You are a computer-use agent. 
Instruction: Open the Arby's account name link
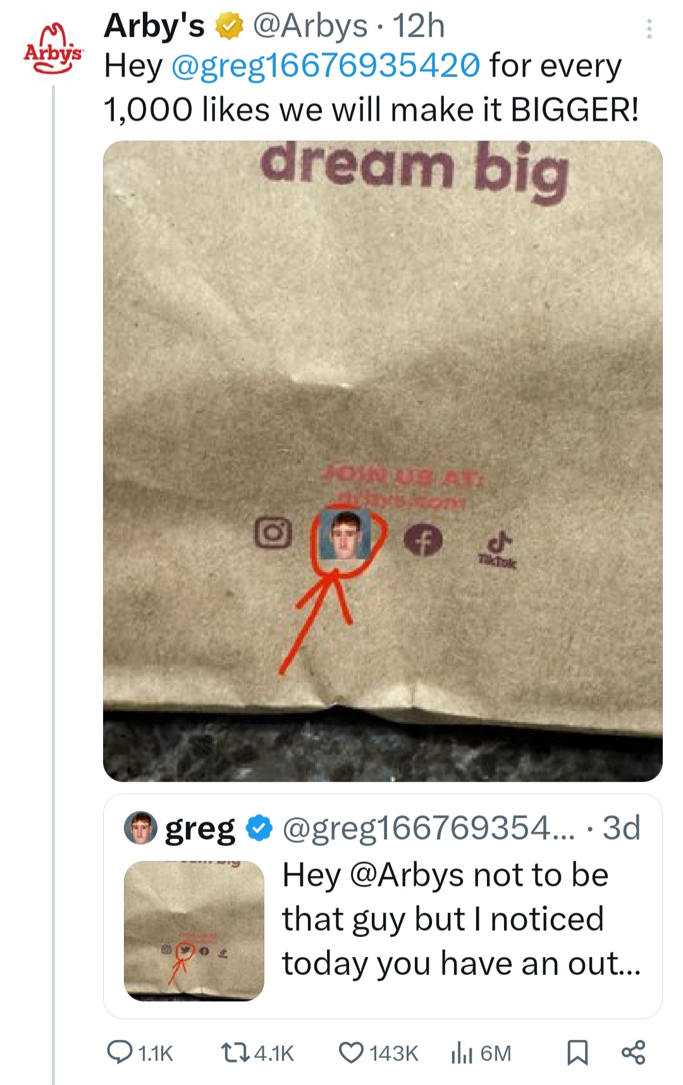tap(154, 27)
